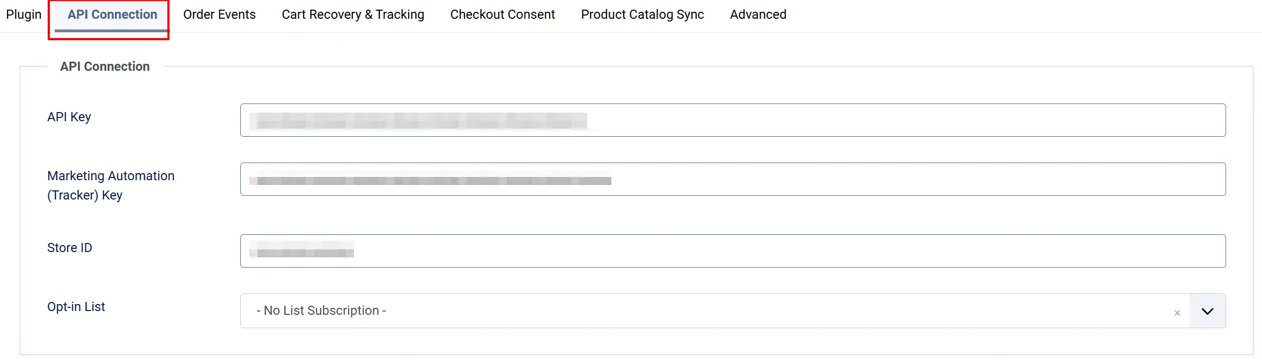Switch to the Checkout Consent tab
This screenshot has width=1262, height=362.
503,14
